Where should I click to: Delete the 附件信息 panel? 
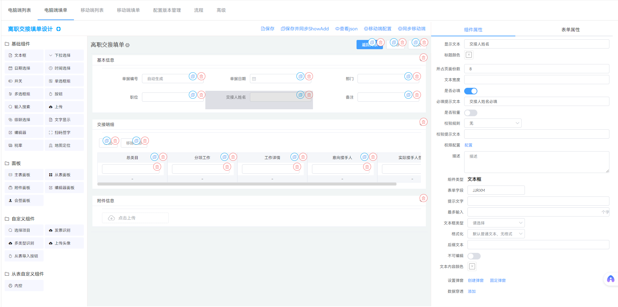point(424,198)
